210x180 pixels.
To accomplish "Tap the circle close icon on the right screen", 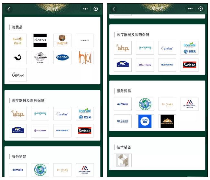I will click(201, 9).
